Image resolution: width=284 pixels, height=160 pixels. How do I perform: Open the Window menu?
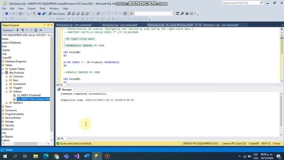[x=54, y=8]
